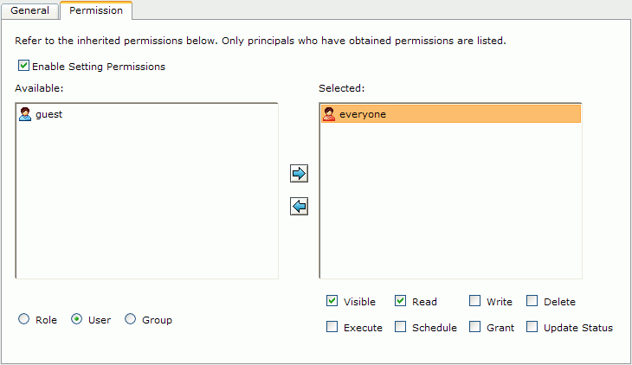
Task: Tick the Grant permission checkbox
Action: point(474,326)
